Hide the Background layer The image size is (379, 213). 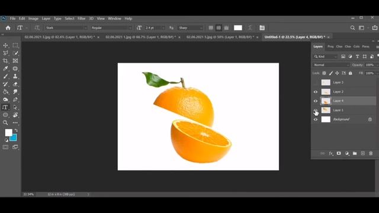tap(316, 120)
